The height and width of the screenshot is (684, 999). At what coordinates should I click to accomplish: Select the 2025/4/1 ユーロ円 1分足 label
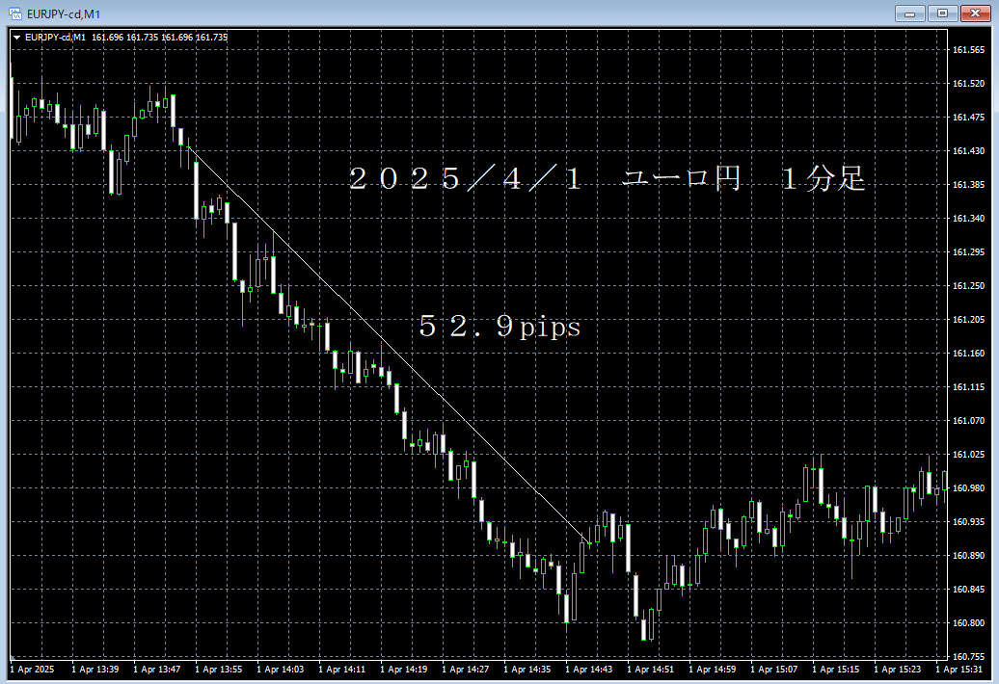click(x=607, y=178)
